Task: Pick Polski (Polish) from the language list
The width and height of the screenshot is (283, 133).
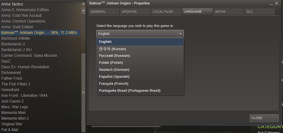Action: (111, 63)
